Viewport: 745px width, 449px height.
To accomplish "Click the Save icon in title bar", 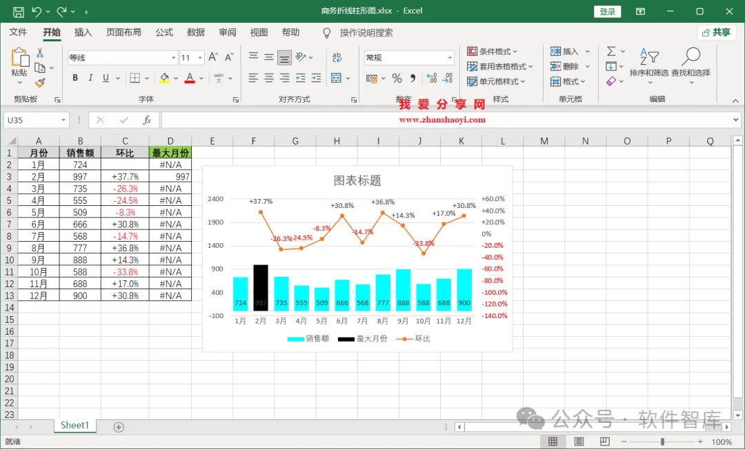I will 18,12.
